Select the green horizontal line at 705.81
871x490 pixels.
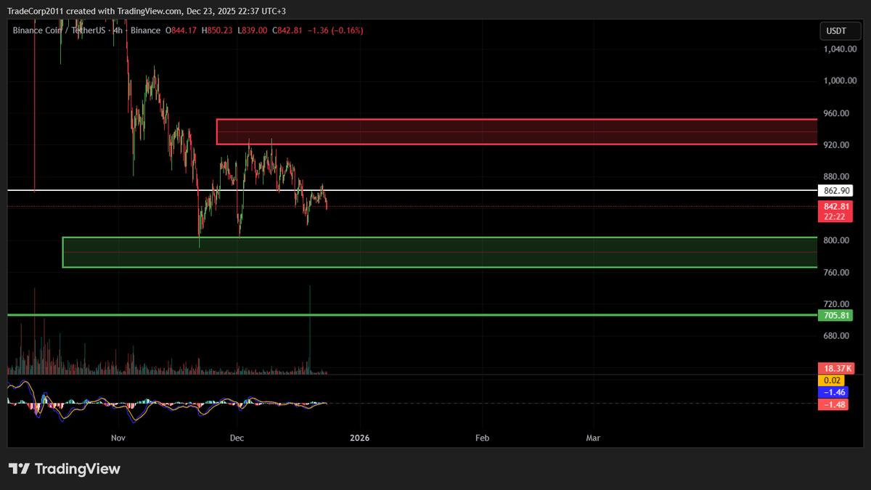[x=412, y=315]
